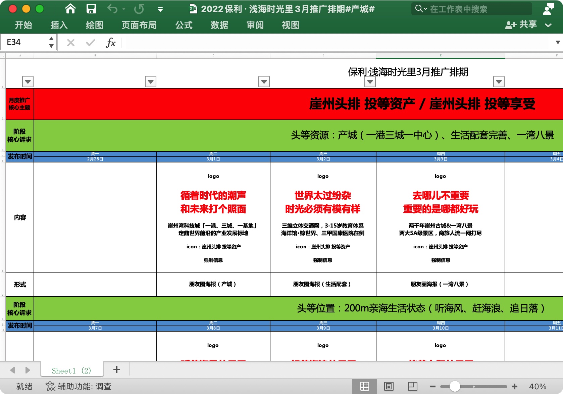
Task: Click the 共享 share button
Action: (x=521, y=24)
